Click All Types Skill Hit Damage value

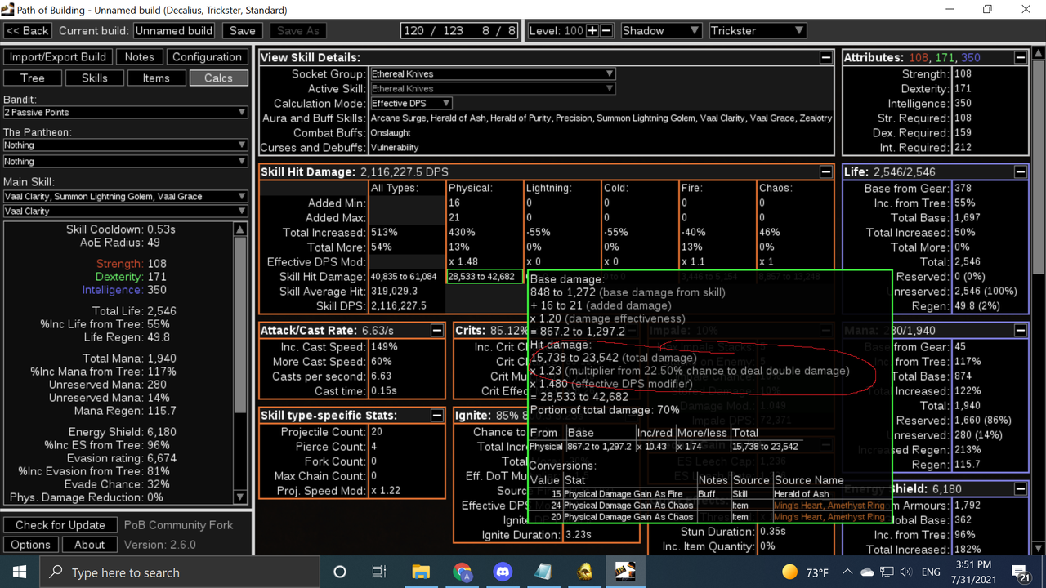tap(406, 277)
